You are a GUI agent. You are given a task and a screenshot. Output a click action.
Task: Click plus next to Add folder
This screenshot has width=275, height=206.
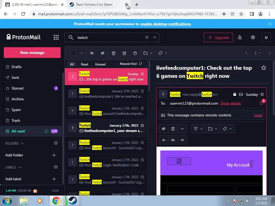(x=54, y=155)
